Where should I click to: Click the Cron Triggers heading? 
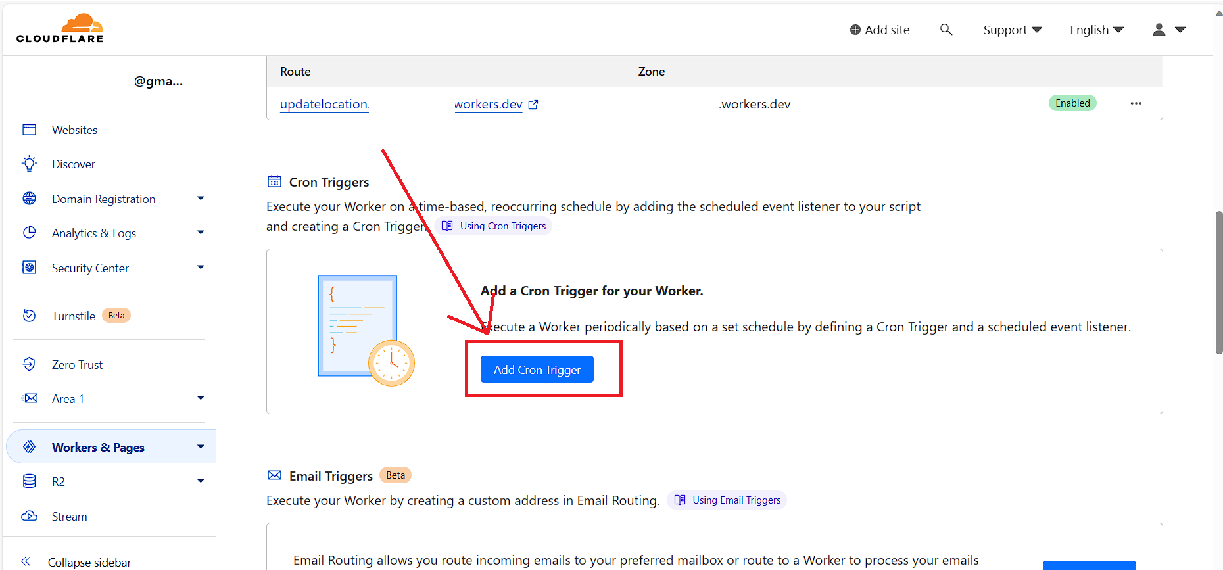click(x=329, y=182)
